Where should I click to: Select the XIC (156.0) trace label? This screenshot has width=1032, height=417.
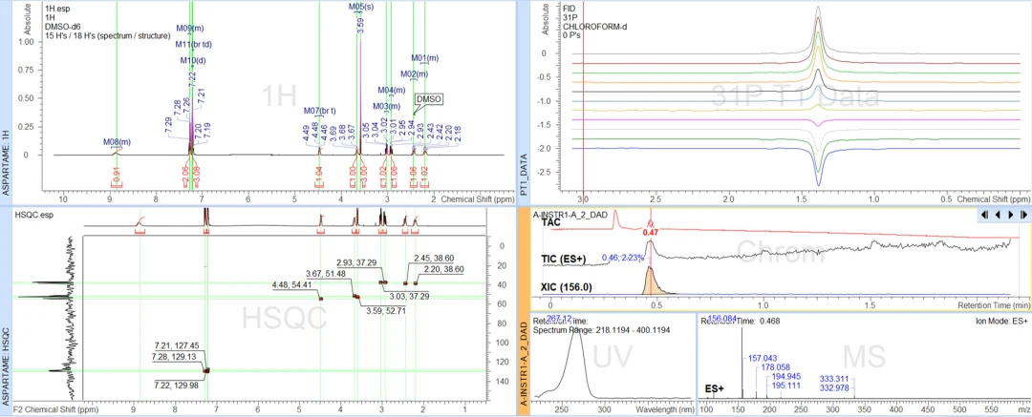click(567, 287)
